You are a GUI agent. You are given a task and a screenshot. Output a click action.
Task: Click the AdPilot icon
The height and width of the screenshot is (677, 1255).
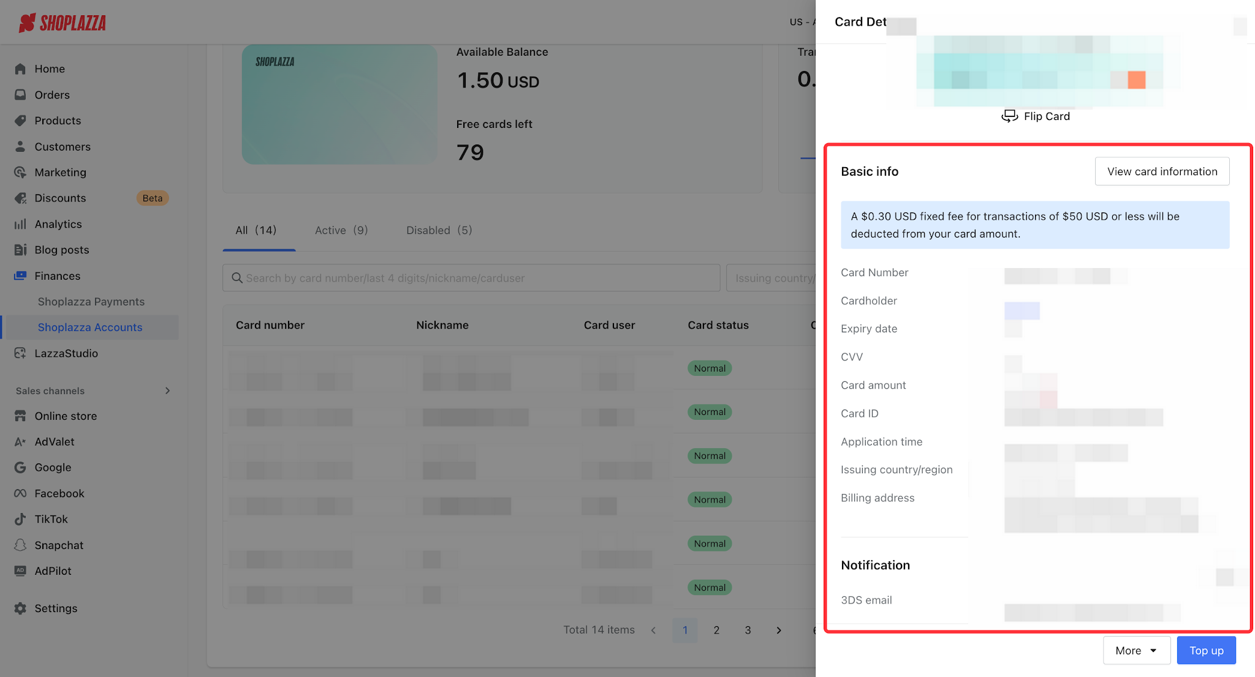click(20, 570)
